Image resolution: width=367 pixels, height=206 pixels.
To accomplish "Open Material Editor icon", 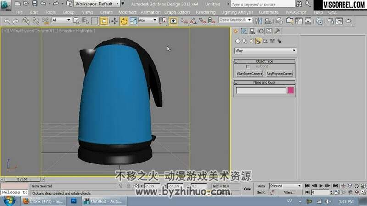I will [319, 21].
